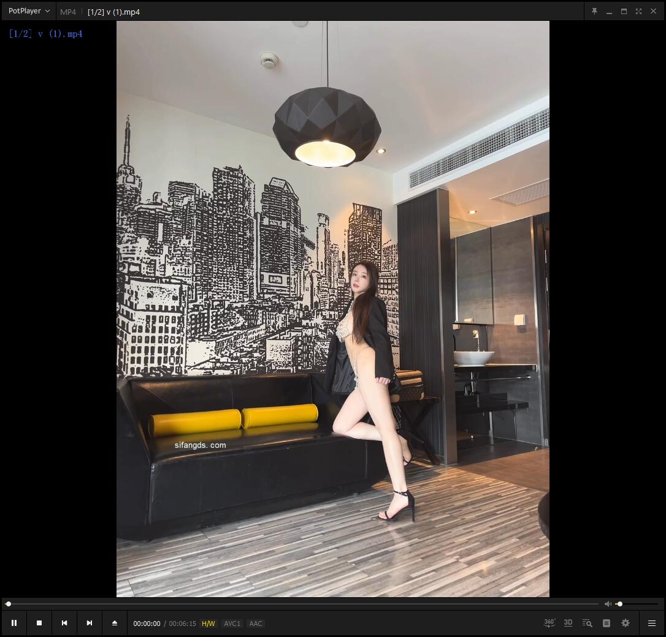Image resolution: width=666 pixels, height=637 pixels.
Task: Close the PotPlayer window
Action: click(653, 11)
